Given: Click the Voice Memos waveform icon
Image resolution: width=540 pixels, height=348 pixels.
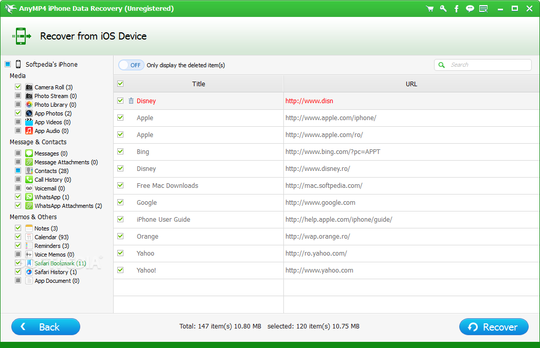Looking at the screenshot, I should tap(29, 255).
